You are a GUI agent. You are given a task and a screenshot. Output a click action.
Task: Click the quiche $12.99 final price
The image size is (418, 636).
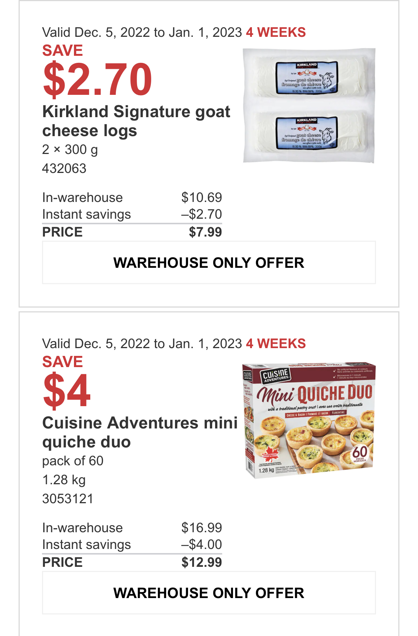point(202,562)
